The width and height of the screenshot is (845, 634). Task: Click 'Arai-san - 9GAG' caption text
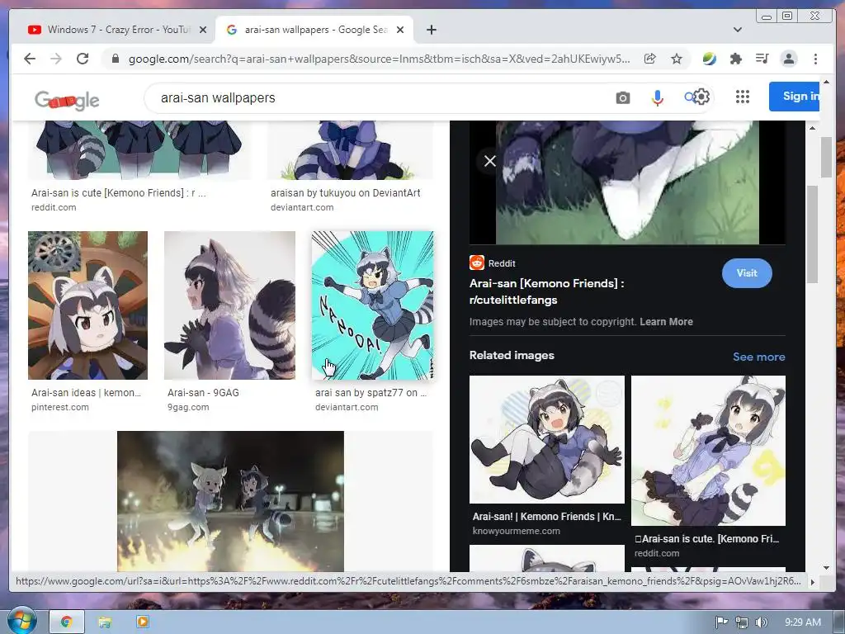[x=203, y=393]
